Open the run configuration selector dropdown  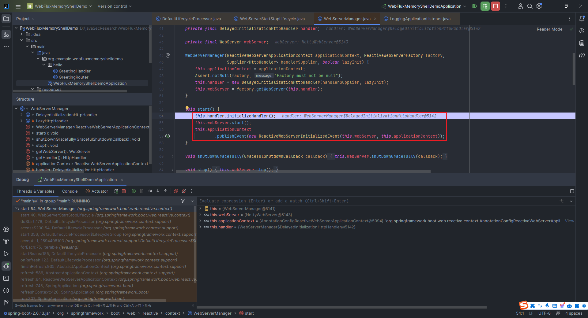tap(424, 6)
